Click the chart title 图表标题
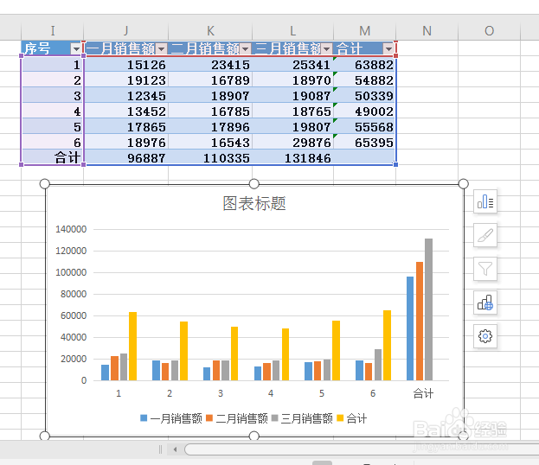The height and width of the screenshot is (465, 539). click(254, 203)
